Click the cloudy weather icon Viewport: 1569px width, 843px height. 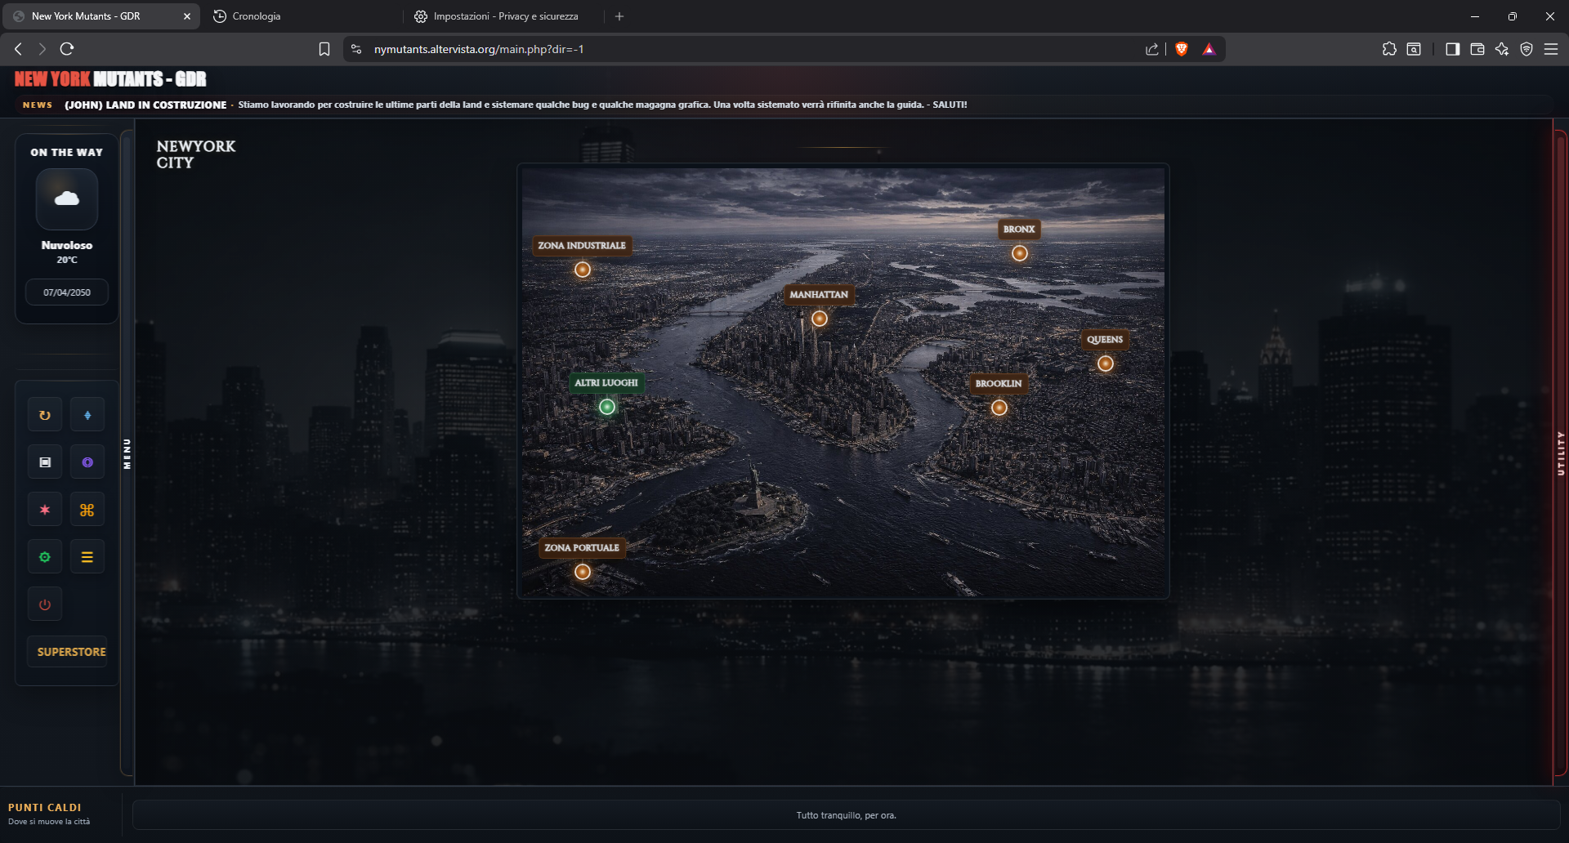67,198
